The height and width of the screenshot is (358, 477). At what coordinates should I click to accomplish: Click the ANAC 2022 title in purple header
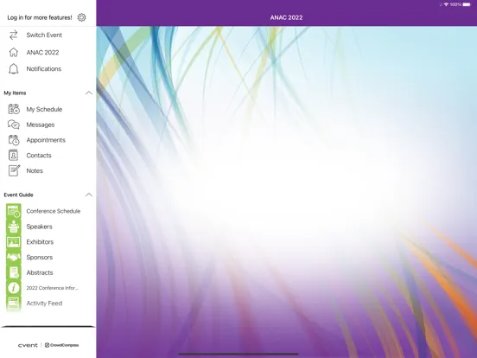coord(286,17)
